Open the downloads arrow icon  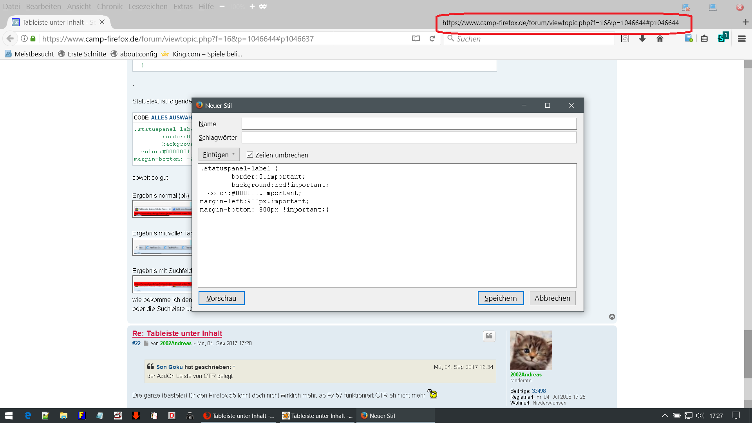pyautogui.click(x=642, y=38)
